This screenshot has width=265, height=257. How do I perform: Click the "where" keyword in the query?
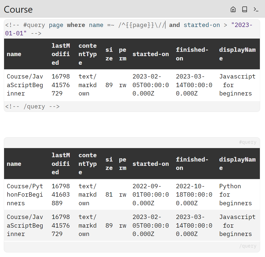[x=76, y=25]
